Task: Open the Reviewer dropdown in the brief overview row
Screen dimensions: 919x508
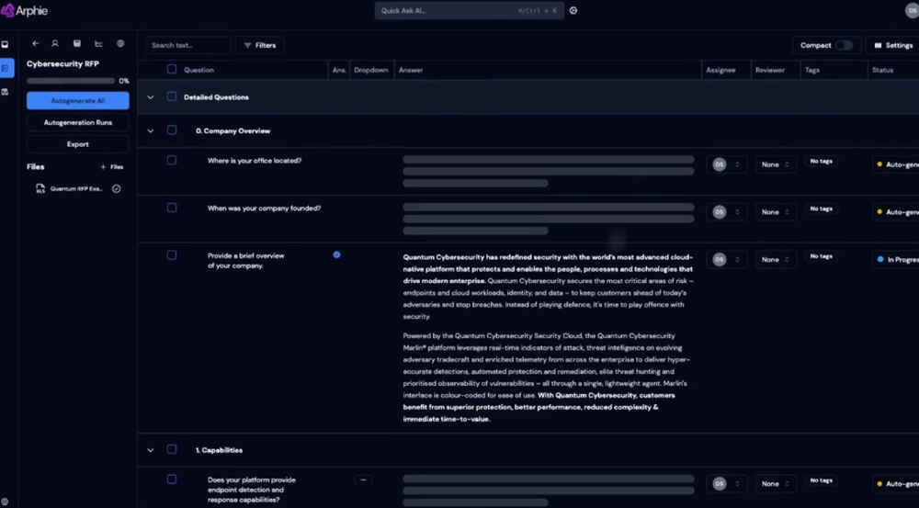Action: point(776,260)
